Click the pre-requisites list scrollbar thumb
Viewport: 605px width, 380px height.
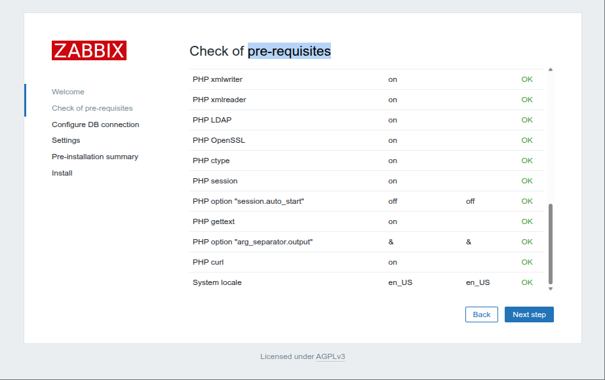point(551,244)
